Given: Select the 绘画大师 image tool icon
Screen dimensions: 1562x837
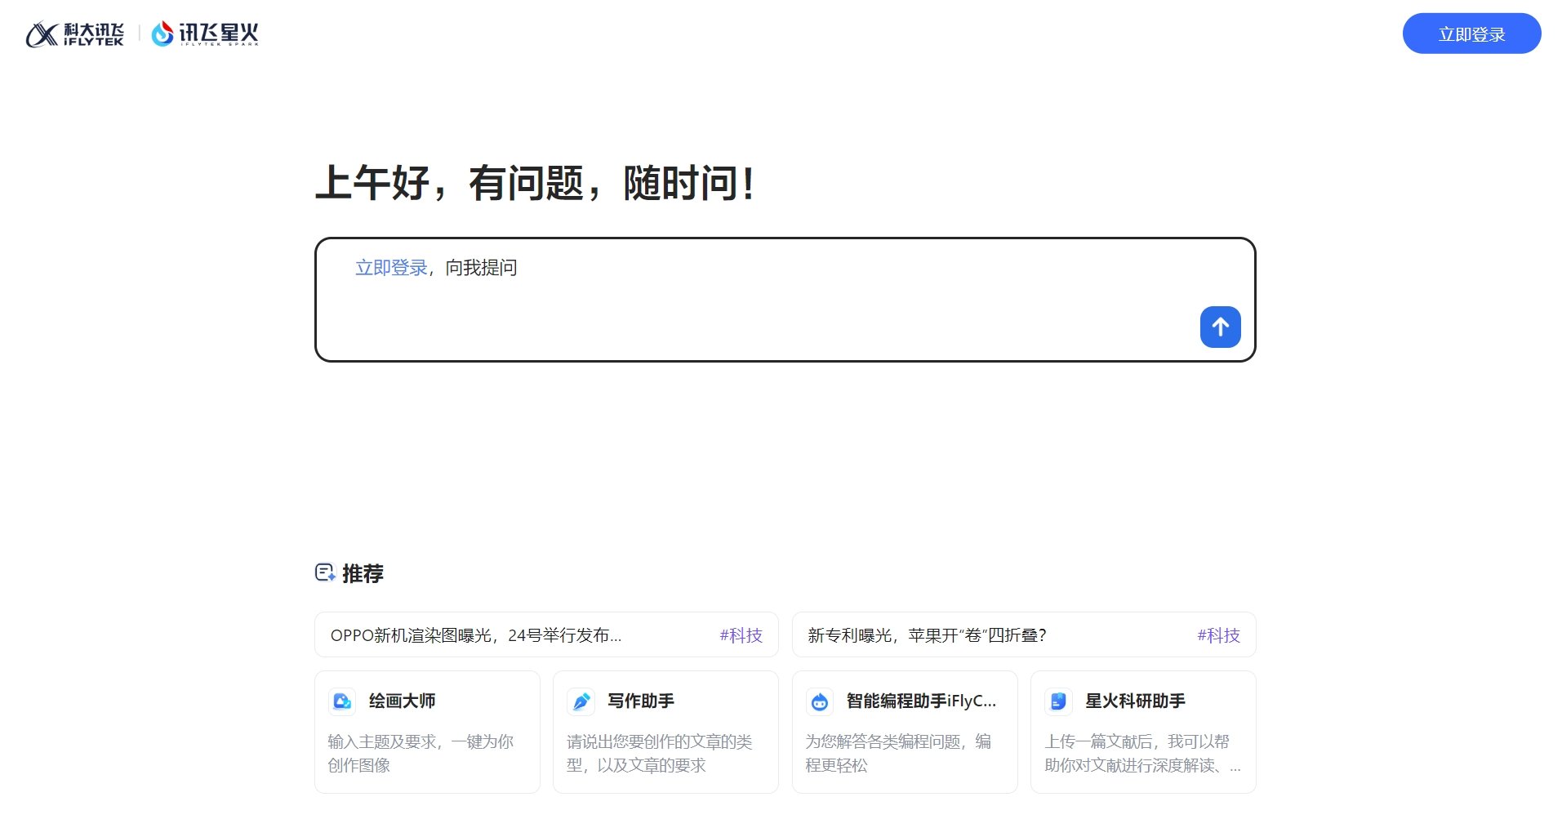Looking at the screenshot, I should (x=341, y=701).
